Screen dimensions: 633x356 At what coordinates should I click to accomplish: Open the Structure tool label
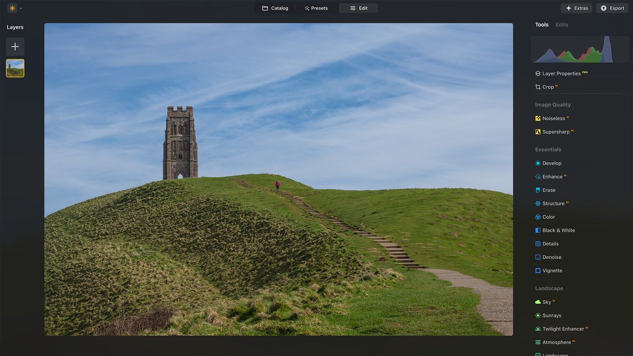coord(553,204)
